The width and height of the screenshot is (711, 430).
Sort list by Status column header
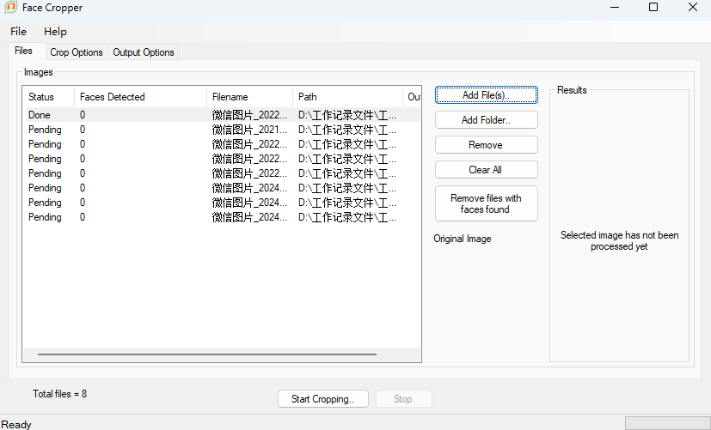(x=48, y=97)
